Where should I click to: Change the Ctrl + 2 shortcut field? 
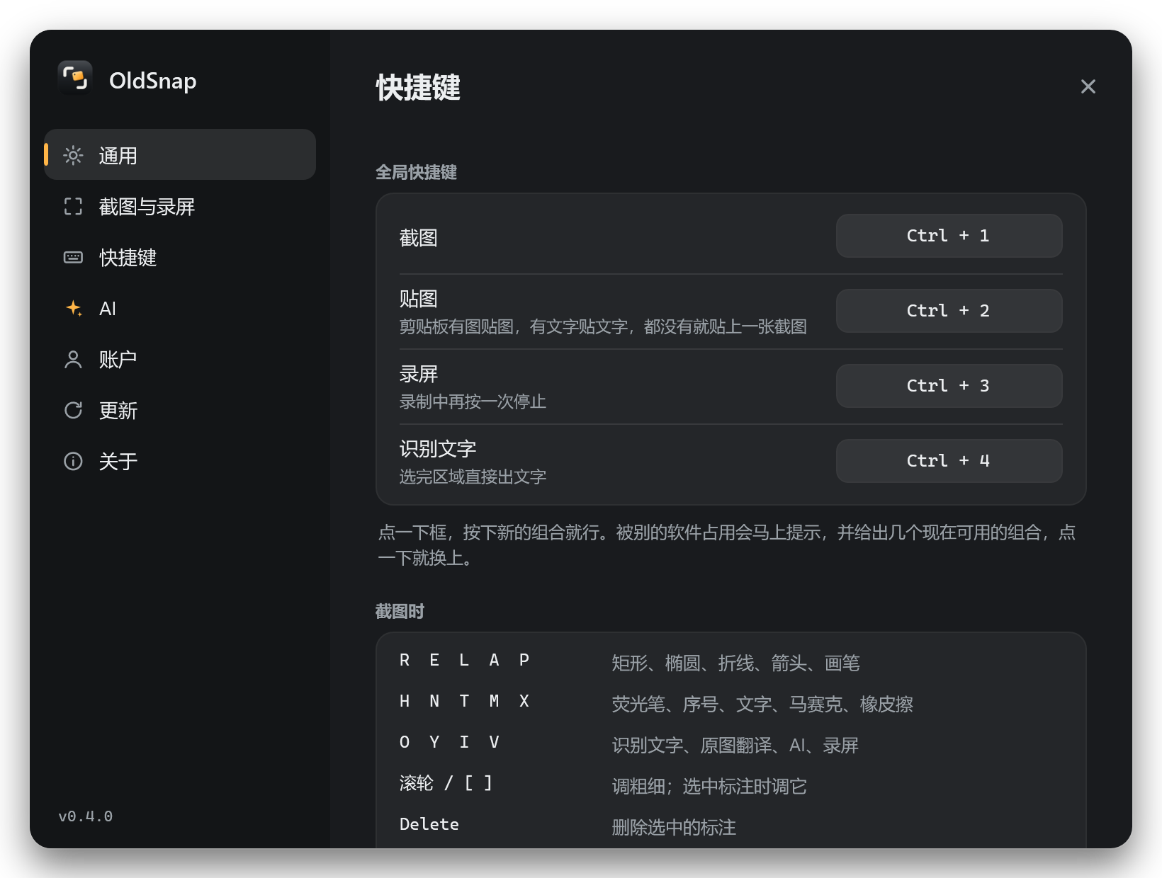pyautogui.click(x=949, y=311)
